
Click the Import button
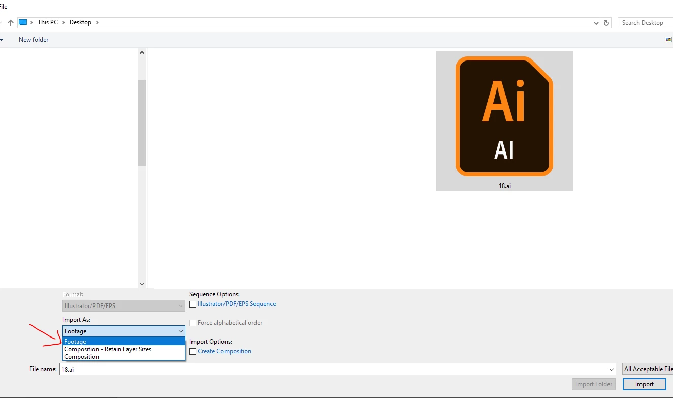tap(645, 384)
